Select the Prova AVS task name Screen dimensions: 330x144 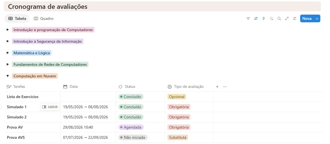16,138
